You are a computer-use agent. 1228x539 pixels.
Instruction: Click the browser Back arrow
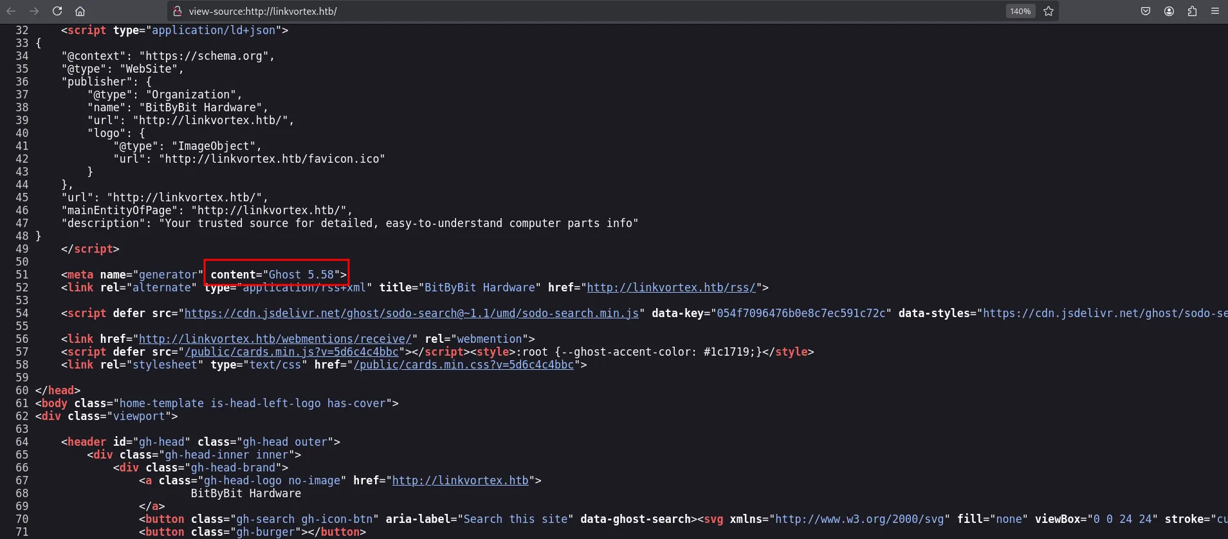[11, 11]
